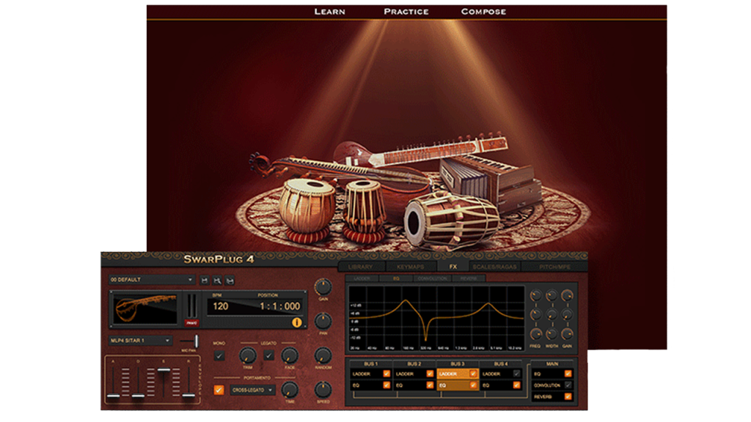Viewport: 751px width, 422px height.
Task: Click the orange info icon
Action: tap(297, 321)
